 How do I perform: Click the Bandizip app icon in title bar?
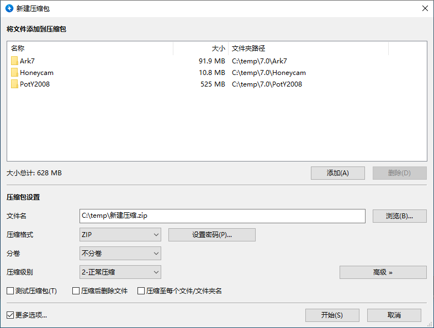click(x=9, y=9)
